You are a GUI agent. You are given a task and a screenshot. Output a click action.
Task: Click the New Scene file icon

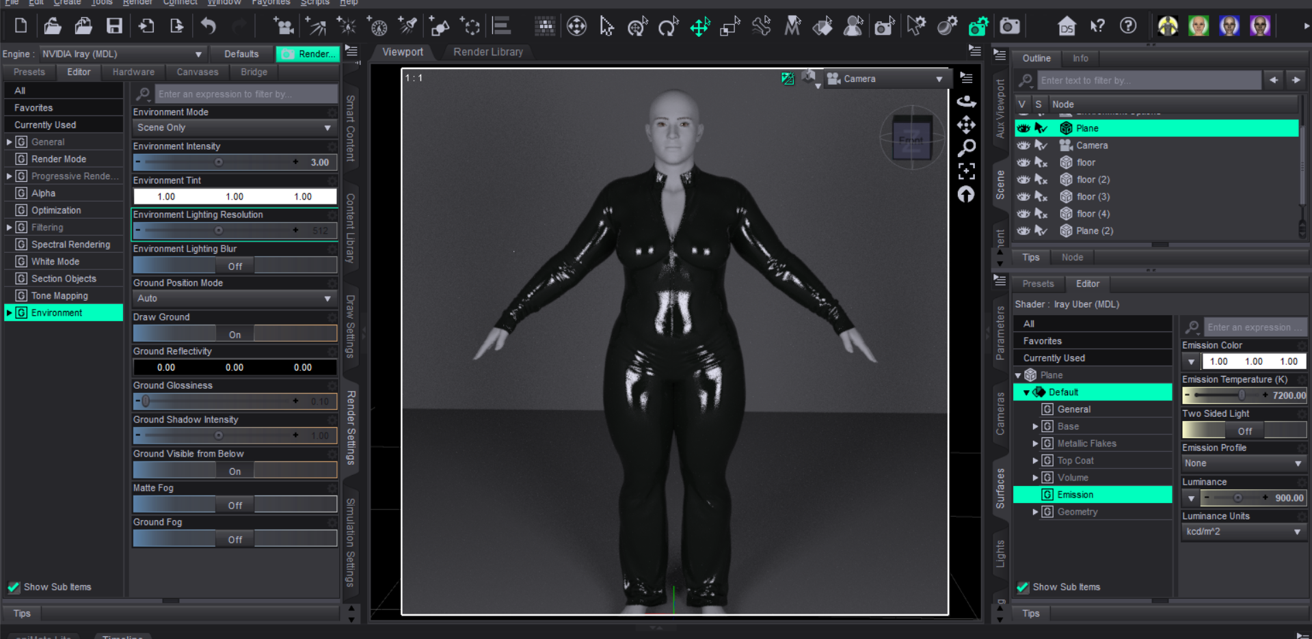coord(21,27)
